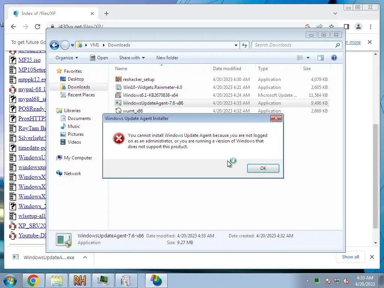Select Favorites in the navigation pane

pos(73,71)
